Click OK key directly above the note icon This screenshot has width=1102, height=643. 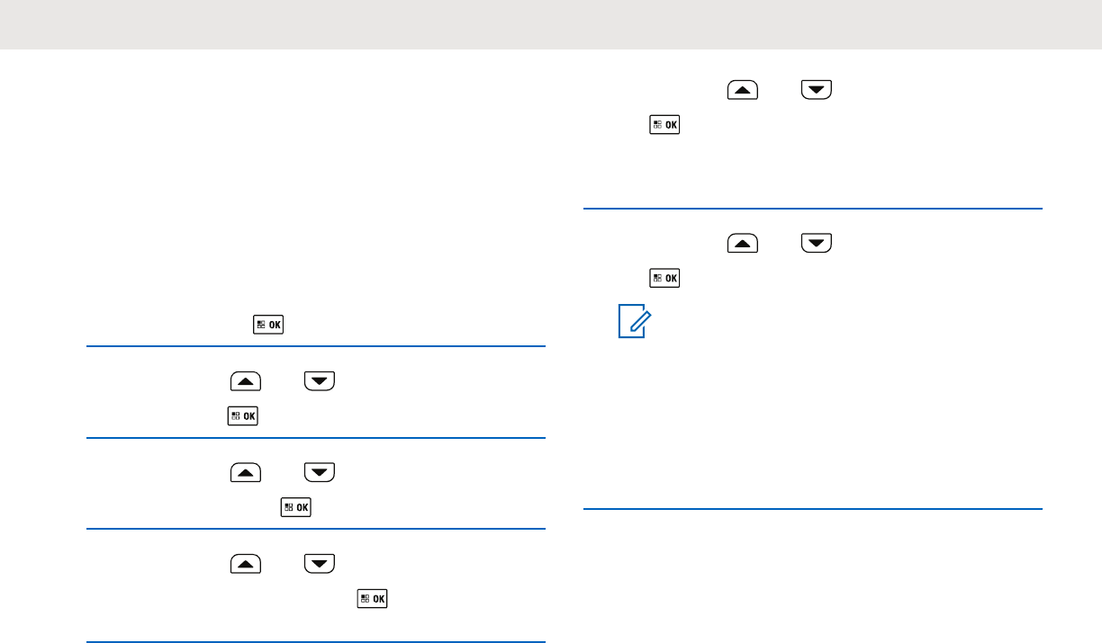664,279
